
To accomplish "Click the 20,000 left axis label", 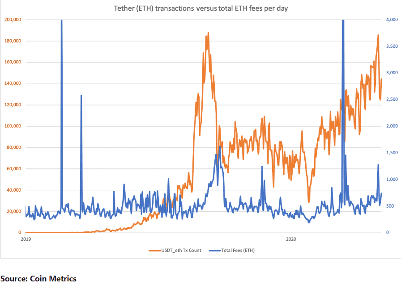I will (14, 211).
